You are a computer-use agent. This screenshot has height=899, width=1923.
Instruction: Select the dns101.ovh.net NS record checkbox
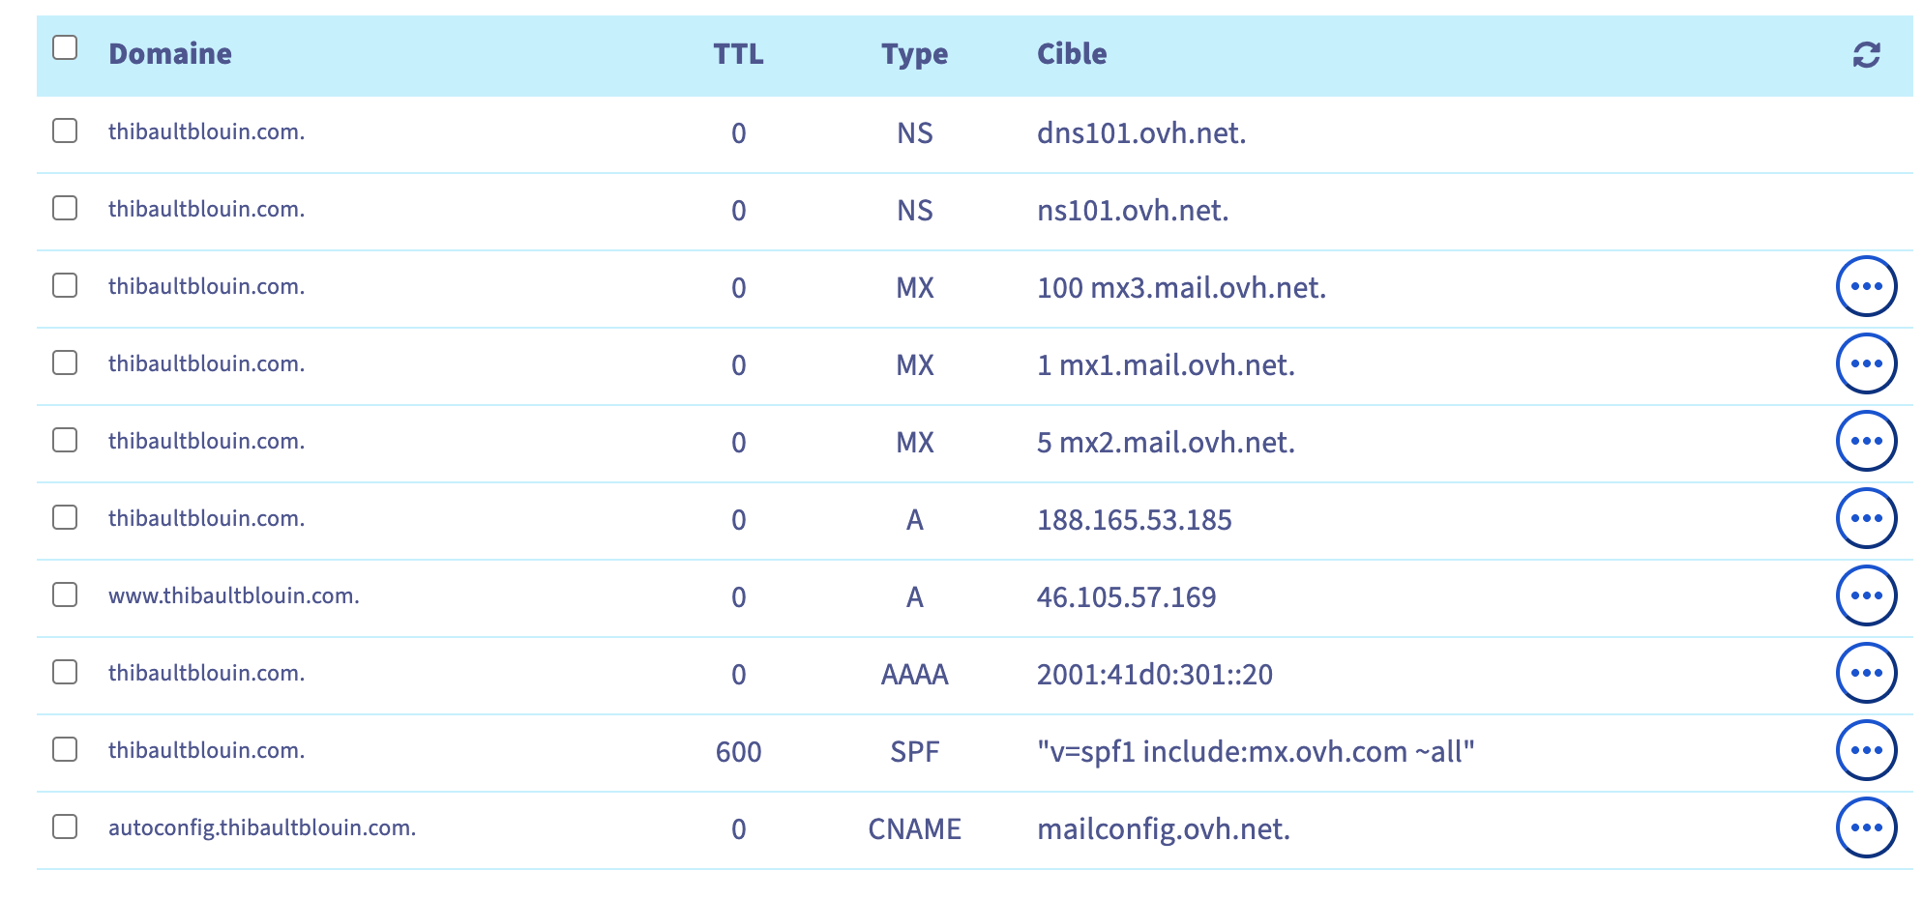coord(65,130)
